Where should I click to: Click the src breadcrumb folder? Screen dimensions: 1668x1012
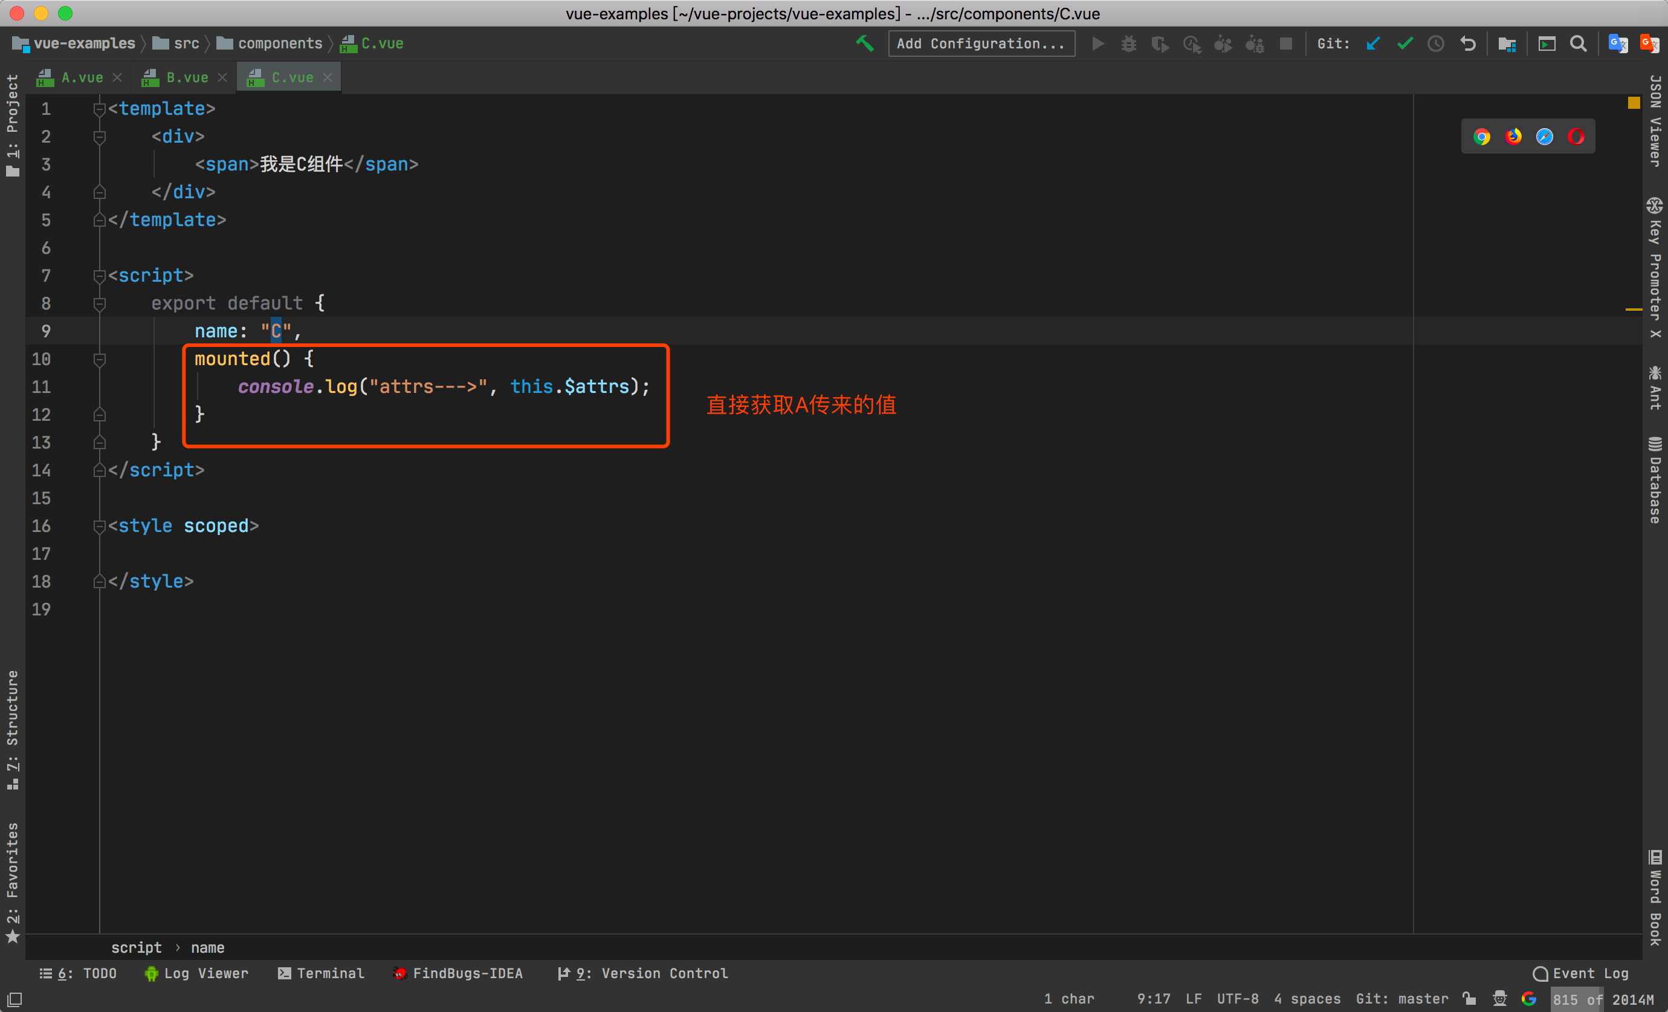[176, 44]
